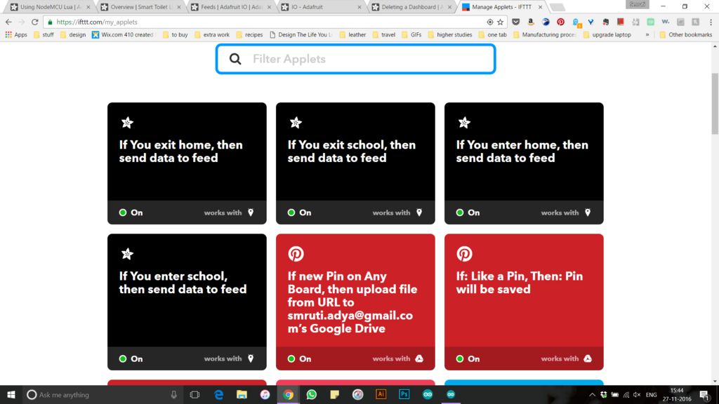Open the 'leather' bookmark folder
719x404 pixels.
click(x=352, y=34)
